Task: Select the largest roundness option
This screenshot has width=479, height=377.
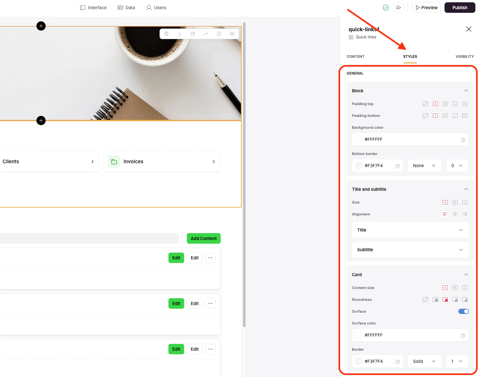Action: coord(465,299)
